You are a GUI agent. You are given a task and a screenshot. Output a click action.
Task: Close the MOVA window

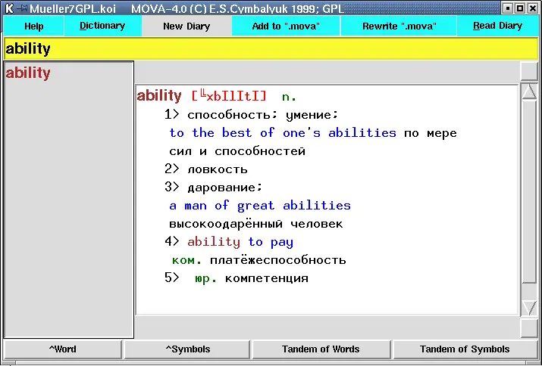tap(533, 8)
